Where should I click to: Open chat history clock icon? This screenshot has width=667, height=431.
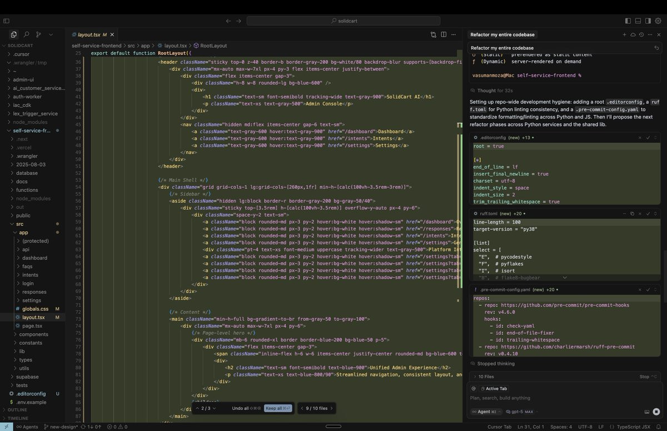tap(641, 34)
